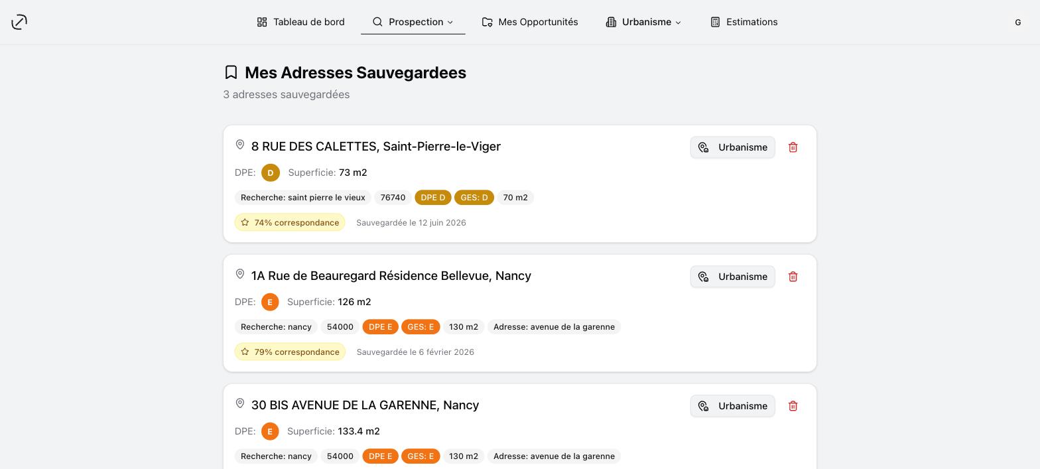
Task: Click the Sauvegardée le 12 juin 2026 text
Action: (411, 223)
